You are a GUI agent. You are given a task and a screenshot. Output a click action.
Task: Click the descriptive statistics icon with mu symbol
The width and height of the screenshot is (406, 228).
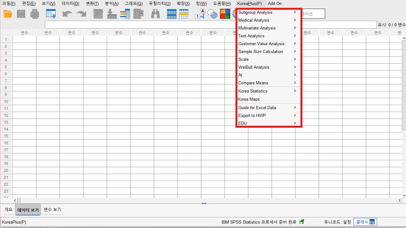[138, 14]
